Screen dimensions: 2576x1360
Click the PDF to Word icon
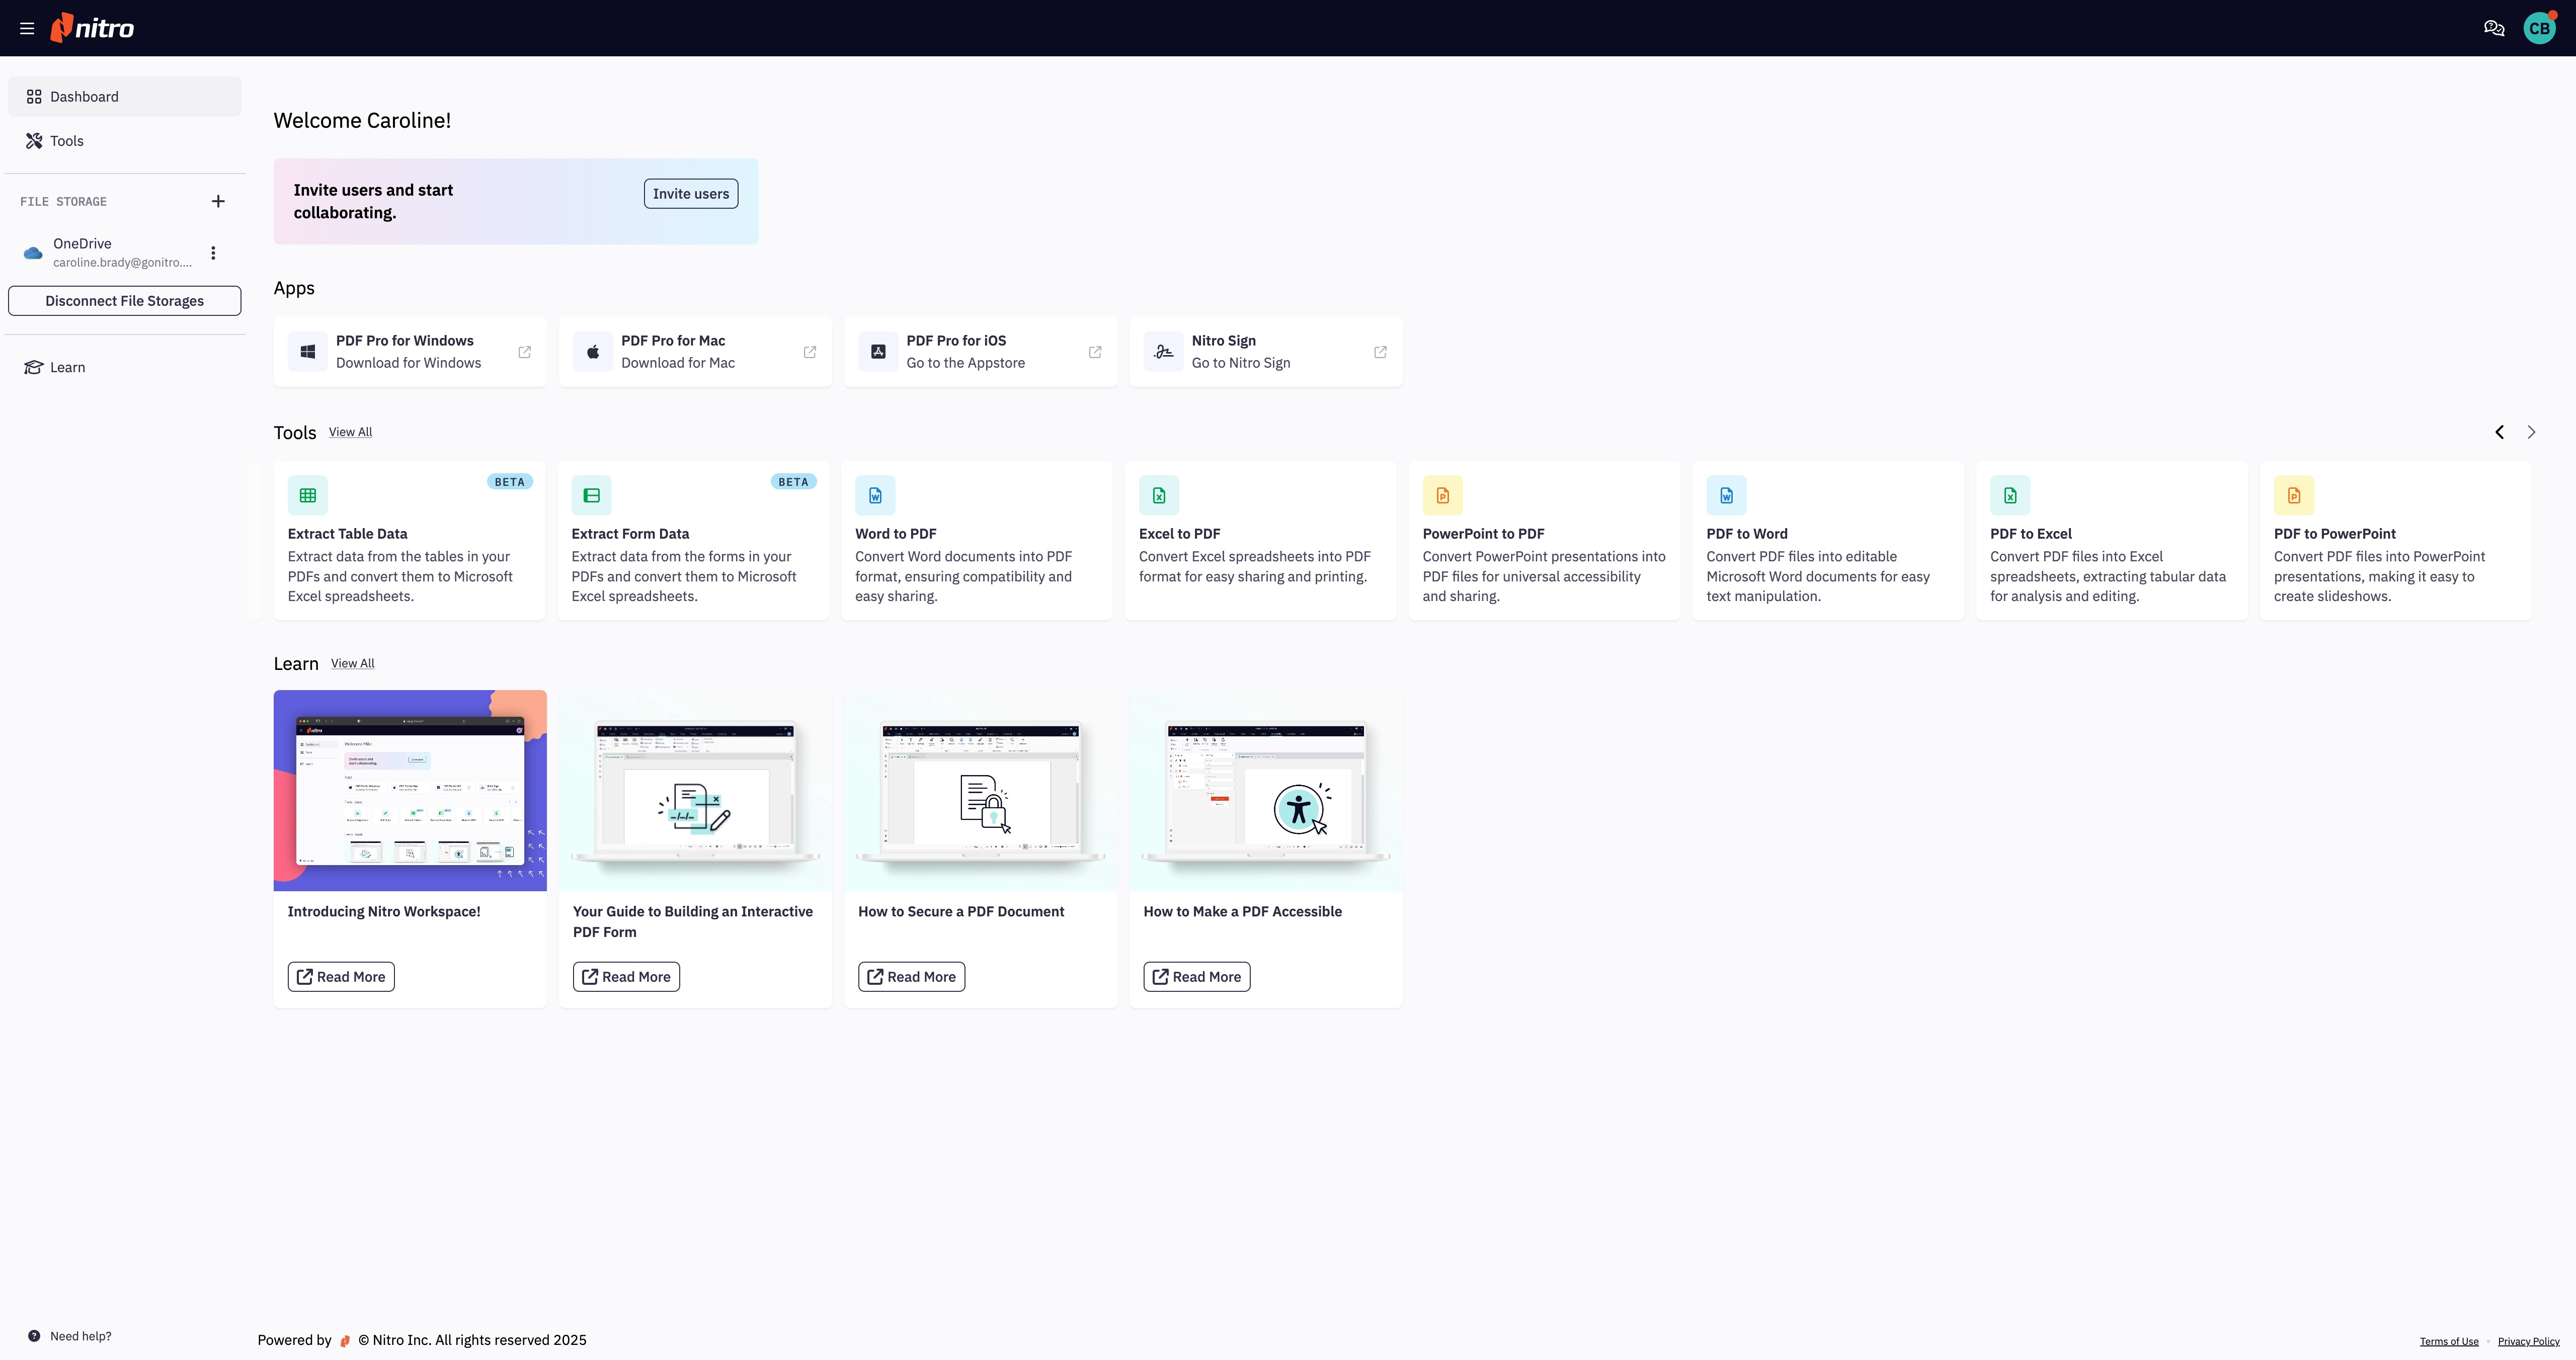1727,495
